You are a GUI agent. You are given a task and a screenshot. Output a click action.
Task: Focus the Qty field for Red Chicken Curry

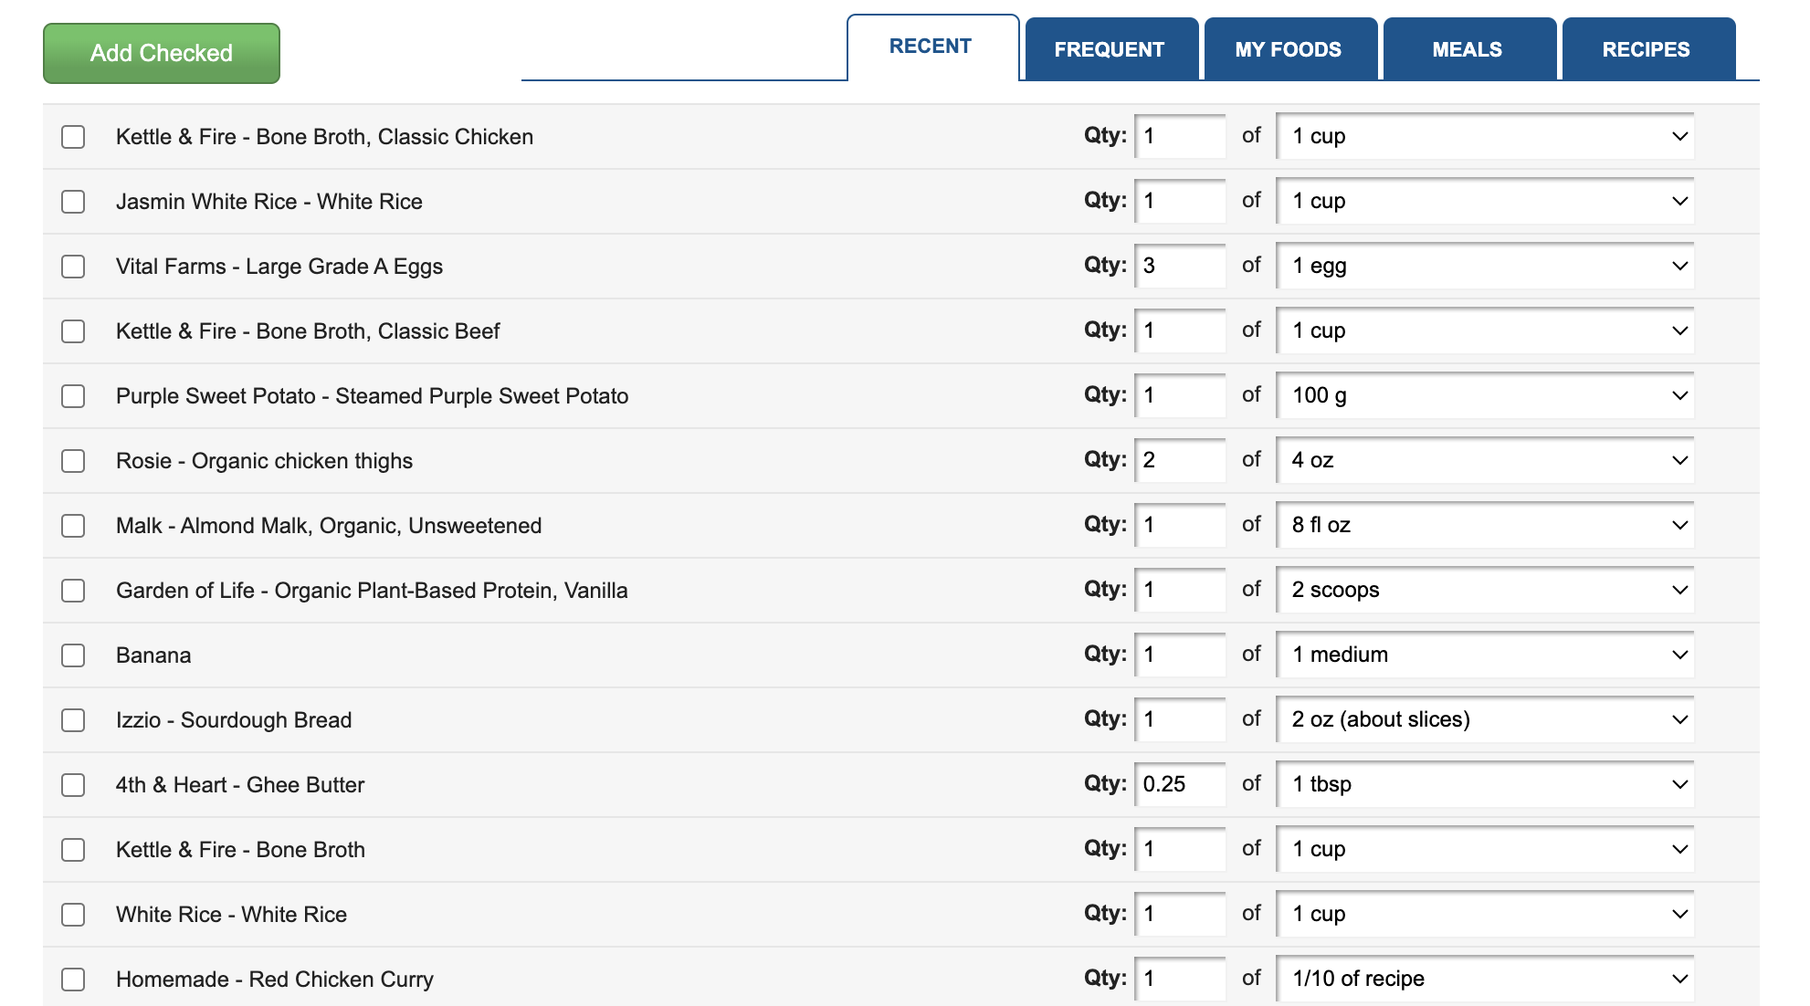[x=1180, y=979]
